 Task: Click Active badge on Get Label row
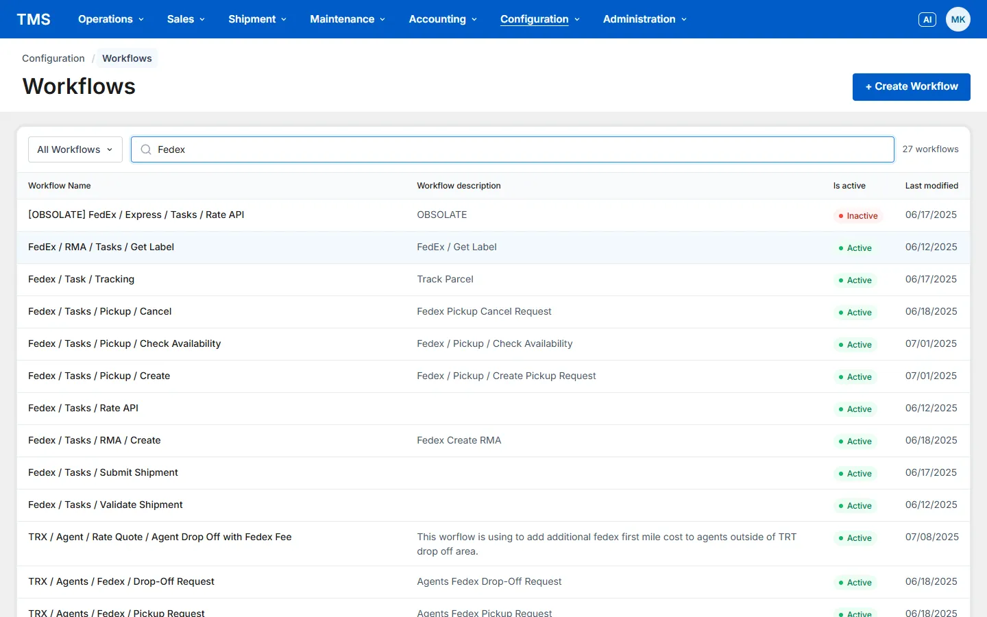click(x=855, y=248)
